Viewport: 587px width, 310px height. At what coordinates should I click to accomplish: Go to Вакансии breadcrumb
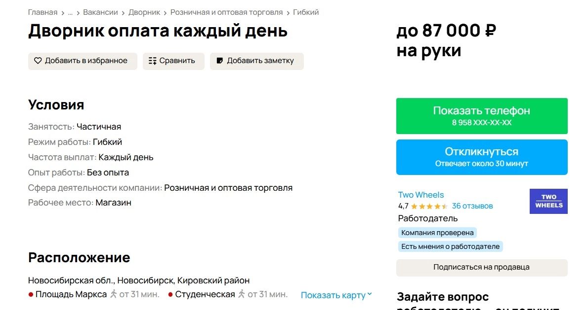pos(100,12)
